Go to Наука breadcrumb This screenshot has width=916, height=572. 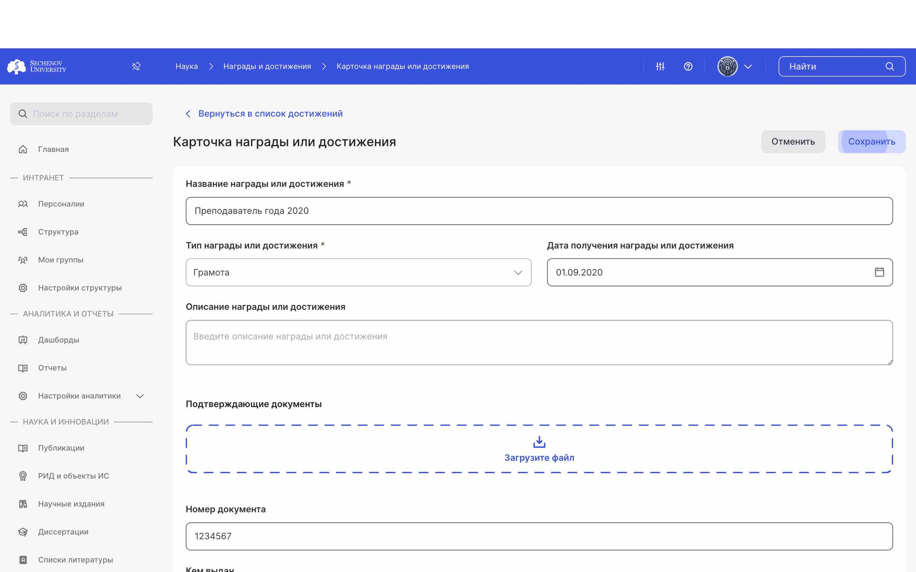[x=187, y=67]
